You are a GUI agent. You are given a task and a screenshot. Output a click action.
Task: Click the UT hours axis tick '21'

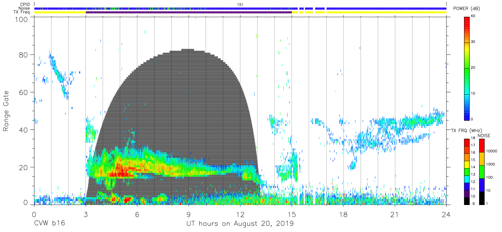pyautogui.click(x=395, y=214)
